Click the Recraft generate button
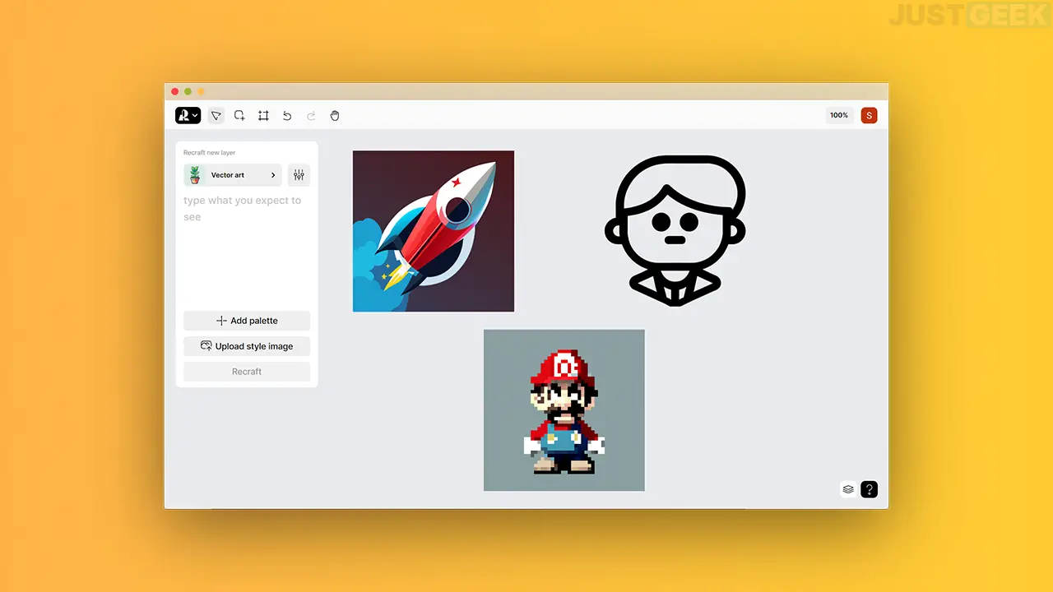Image resolution: width=1053 pixels, height=592 pixels. coord(247,372)
